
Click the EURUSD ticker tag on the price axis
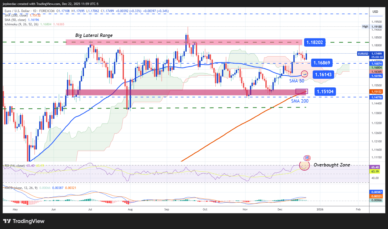(x=363, y=54)
